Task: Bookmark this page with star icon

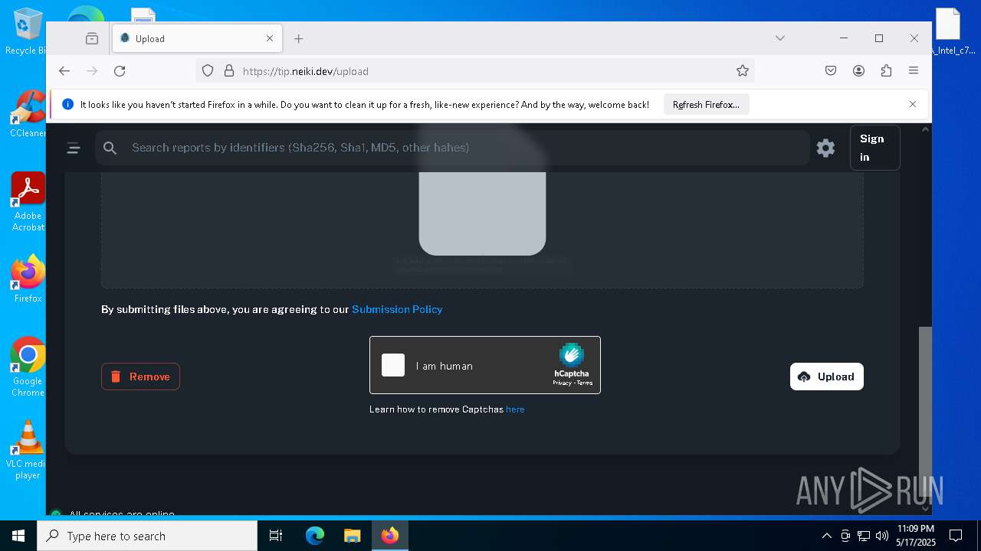Action: [742, 71]
